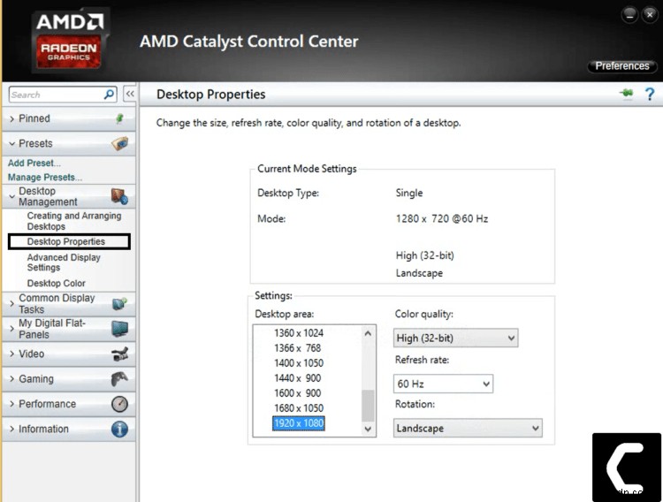Open the Rotation dropdown
This screenshot has width=663, height=502.
[468, 428]
